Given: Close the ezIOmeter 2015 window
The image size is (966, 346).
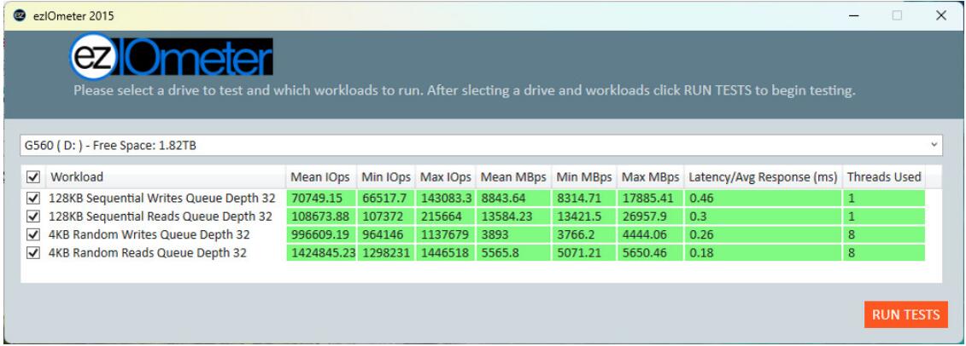Looking at the screenshot, I should click(941, 16).
